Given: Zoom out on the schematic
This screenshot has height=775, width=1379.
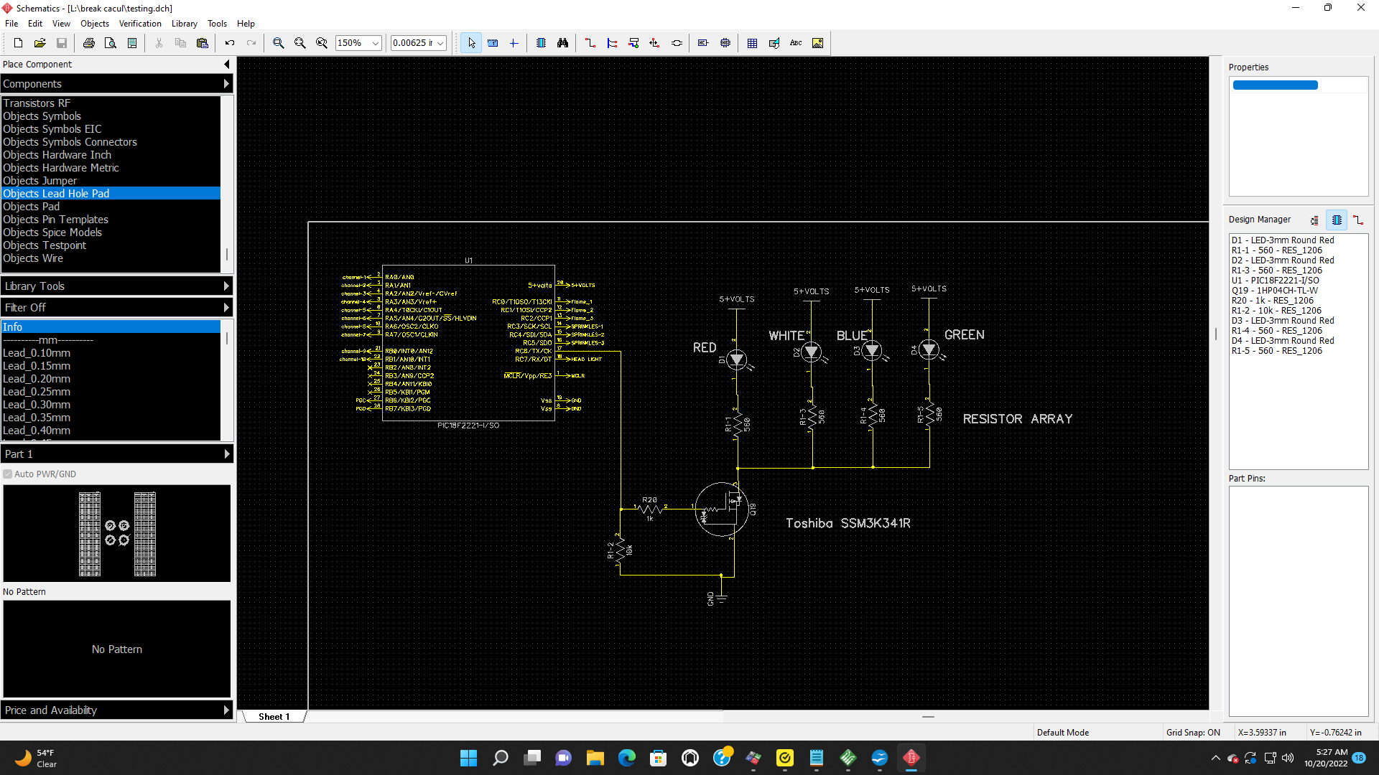Looking at the screenshot, I should tap(300, 43).
